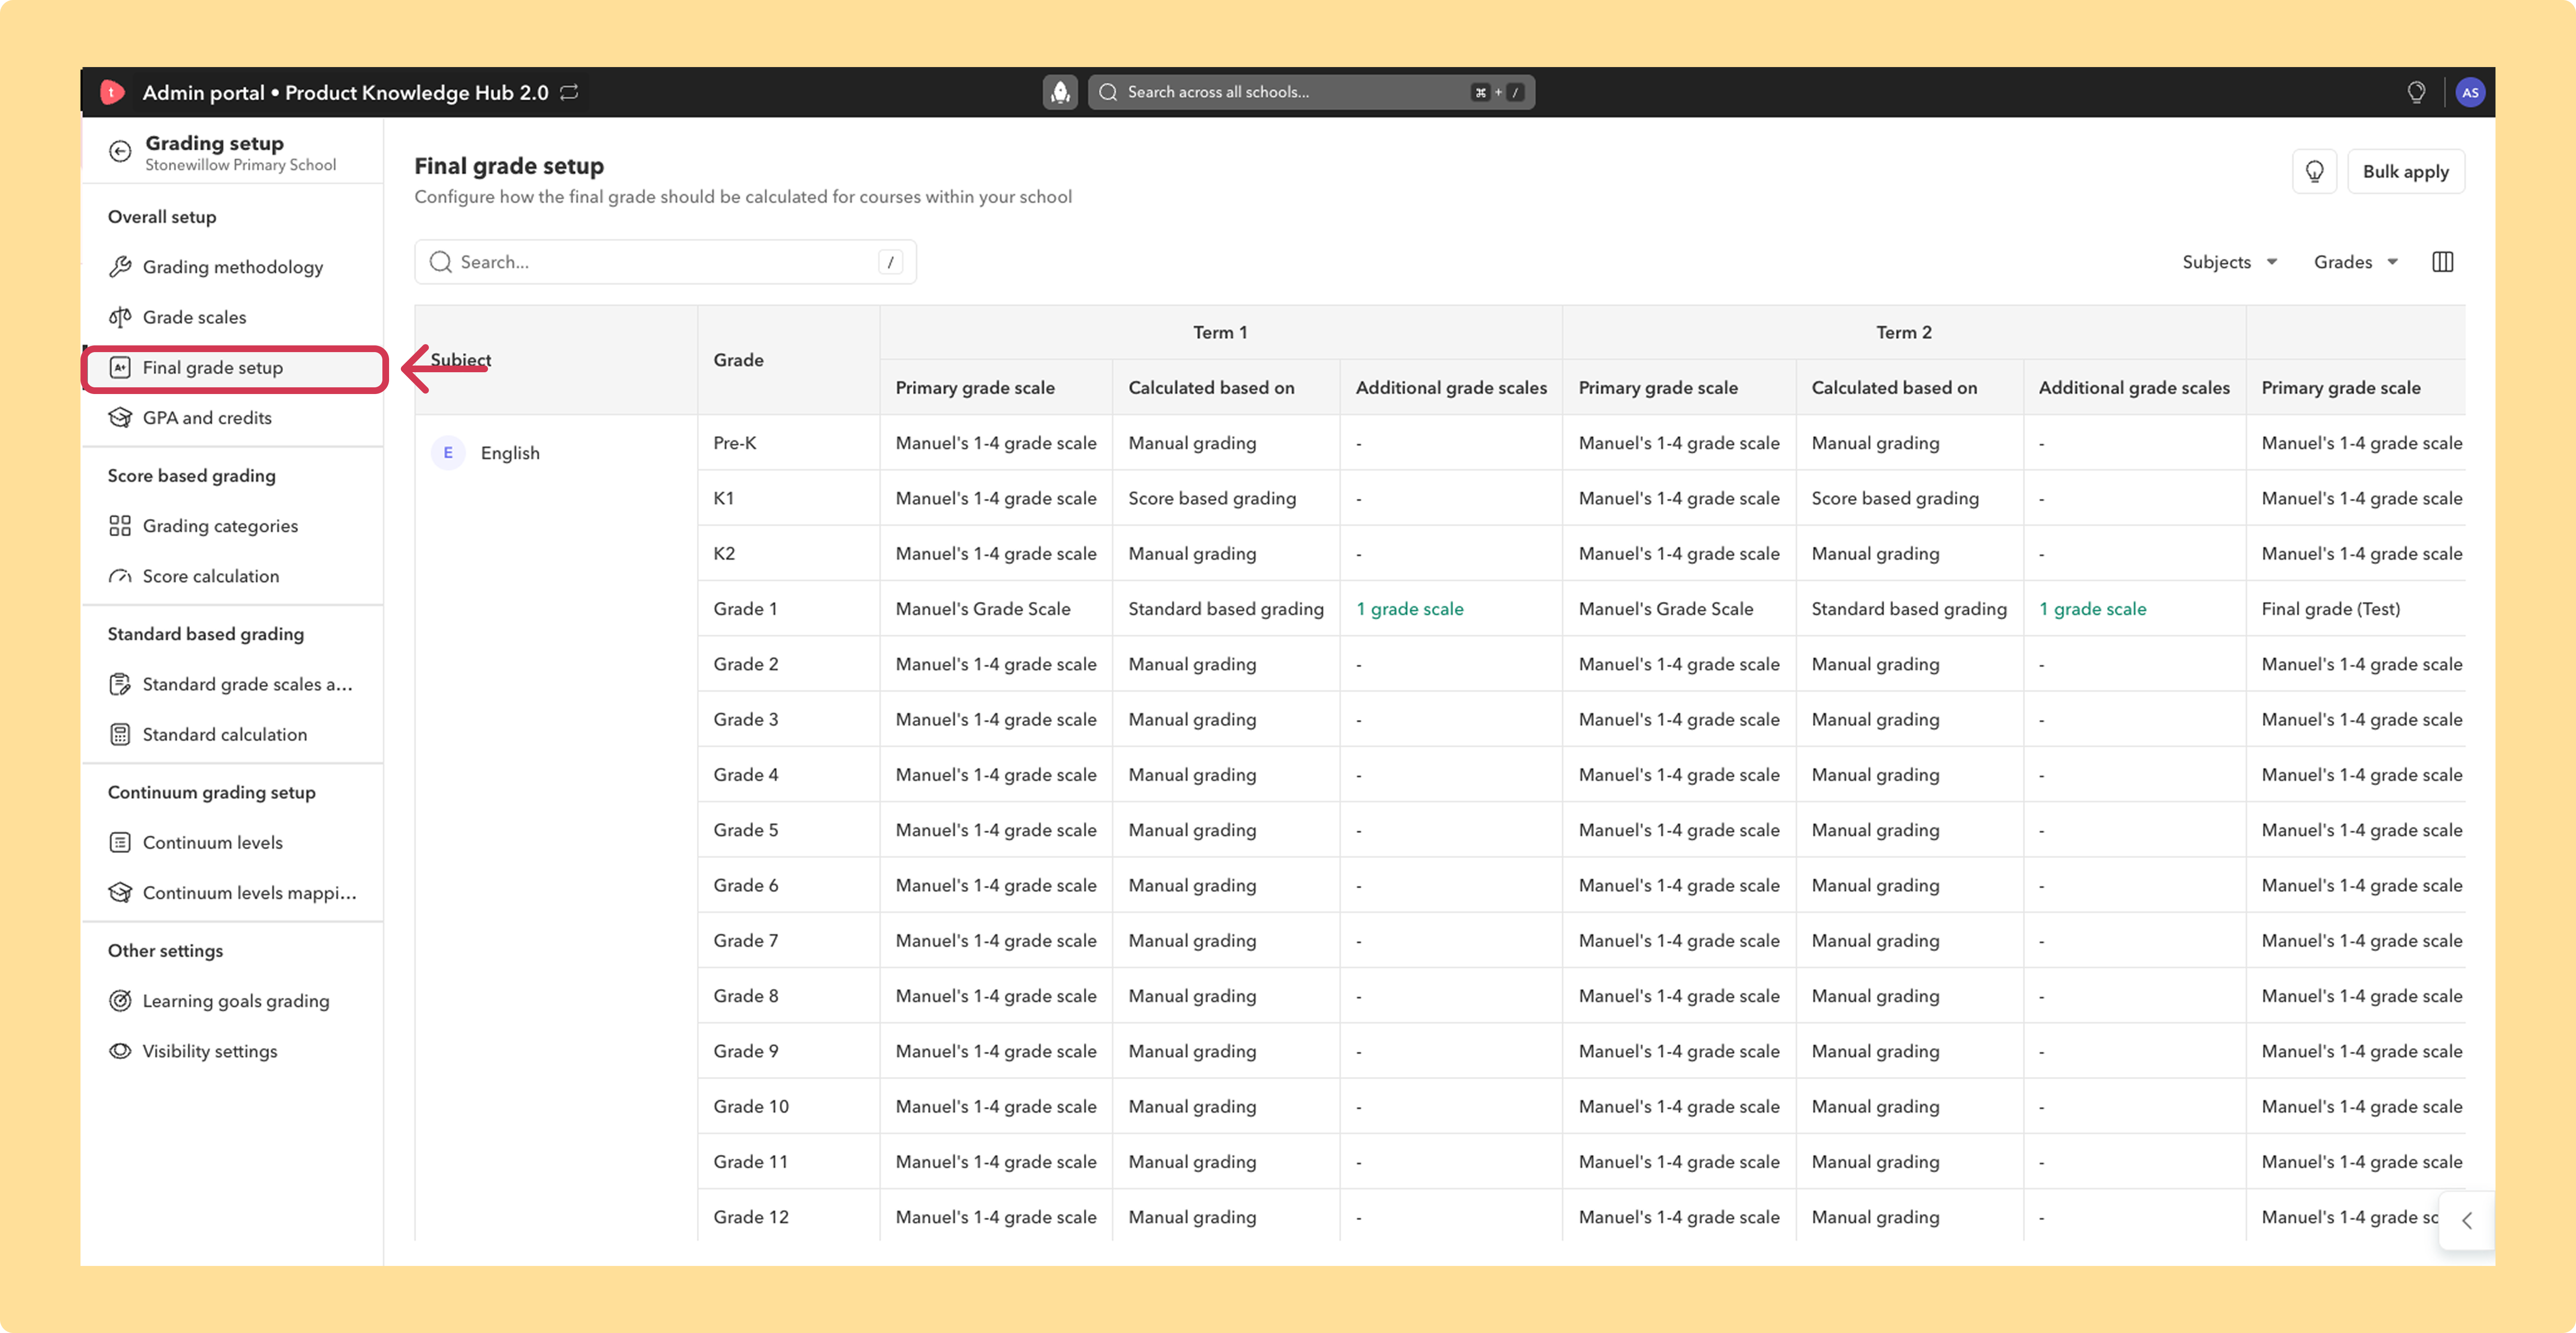The image size is (2576, 1333).
Task: Open Standard grade scales sidebar item
Action: tap(233, 684)
